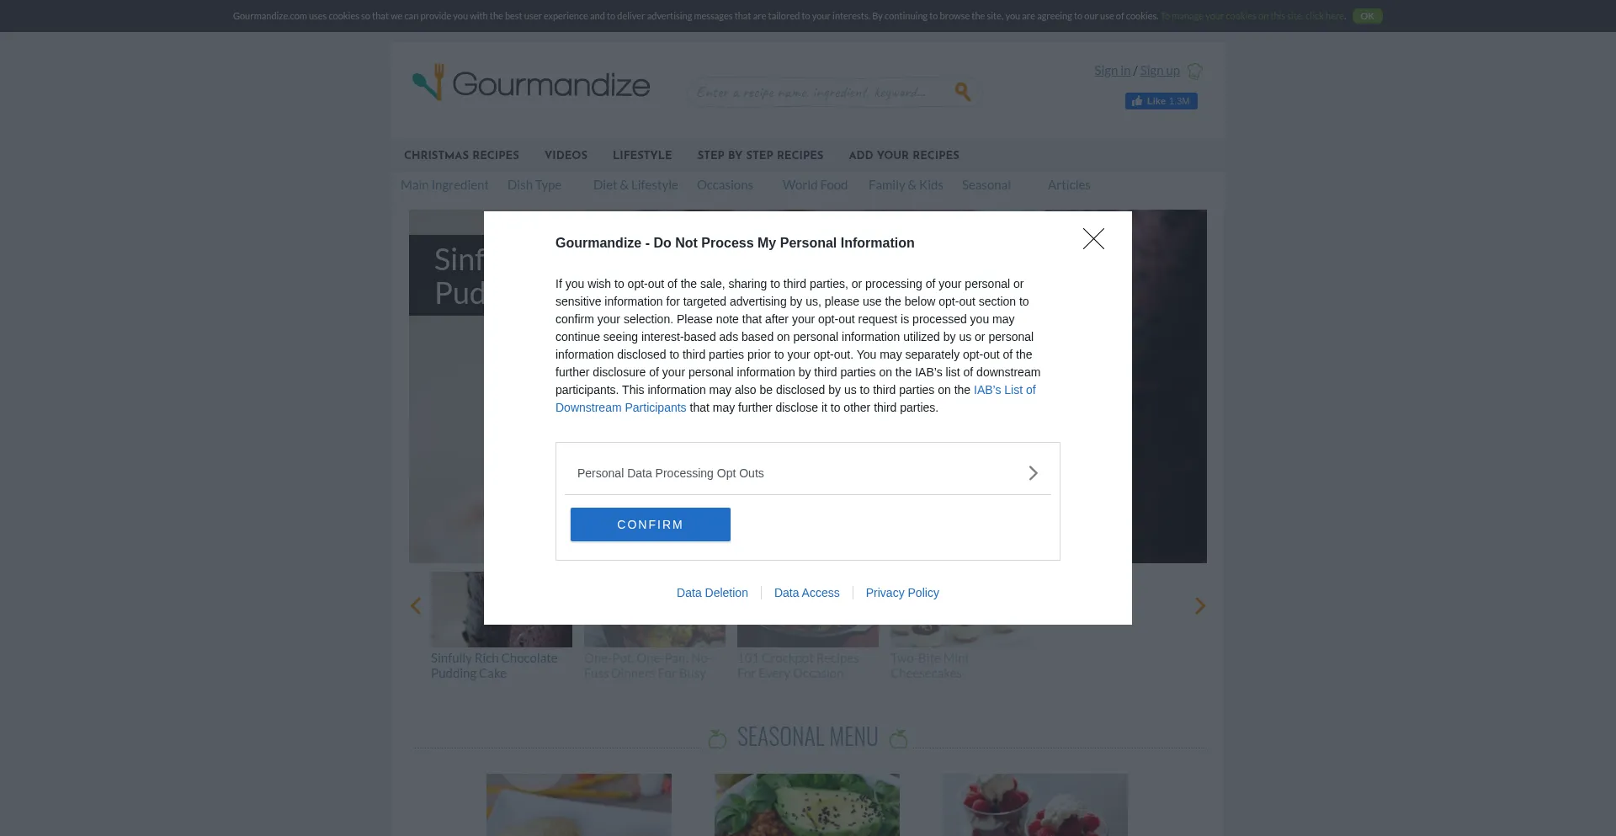Click the apple icon right of Seasonal Menu
This screenshot has width=1616, height=836.
click(x=899, y=738)
